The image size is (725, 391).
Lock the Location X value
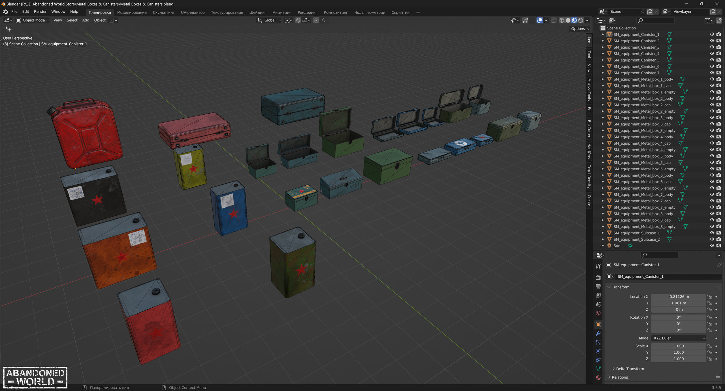[710, 297]
